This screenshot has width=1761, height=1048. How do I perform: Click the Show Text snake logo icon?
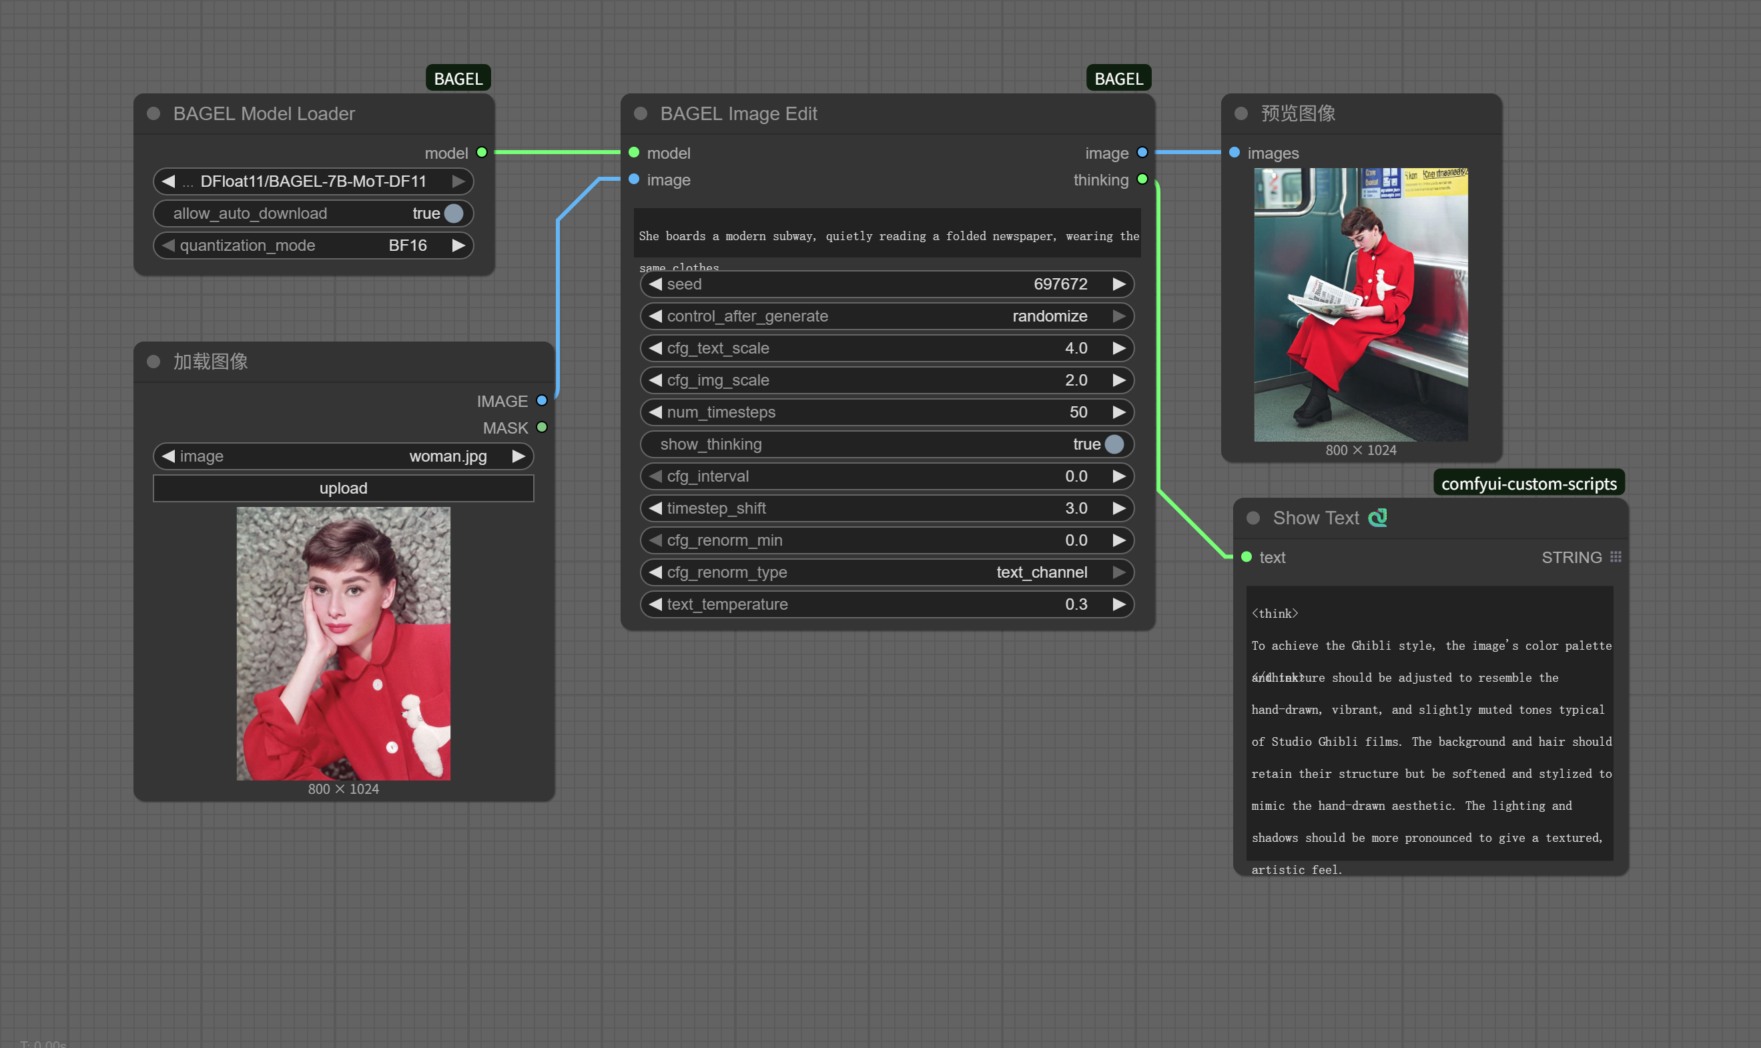[1377, 518]
